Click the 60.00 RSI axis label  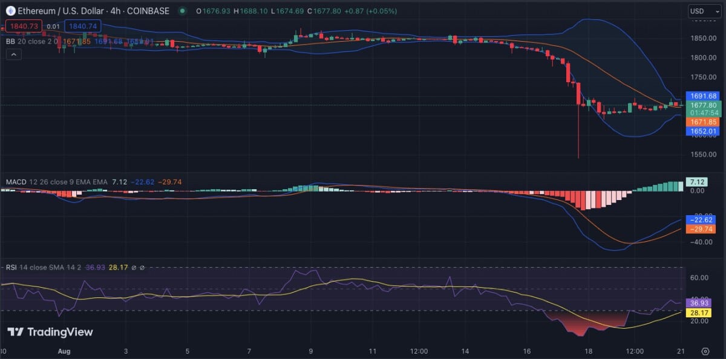pyautogui.click(x=701, y=278)
